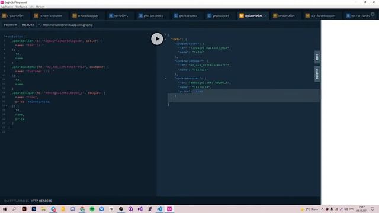
Task: Open Spotify from taskbar
Action: (92, 209)
